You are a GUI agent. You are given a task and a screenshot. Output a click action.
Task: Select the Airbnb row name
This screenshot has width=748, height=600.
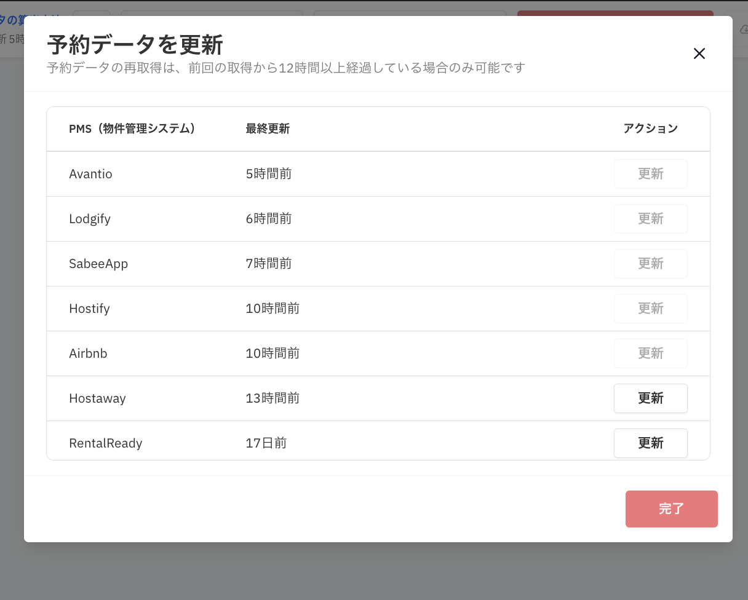click(x=88, y=353)
